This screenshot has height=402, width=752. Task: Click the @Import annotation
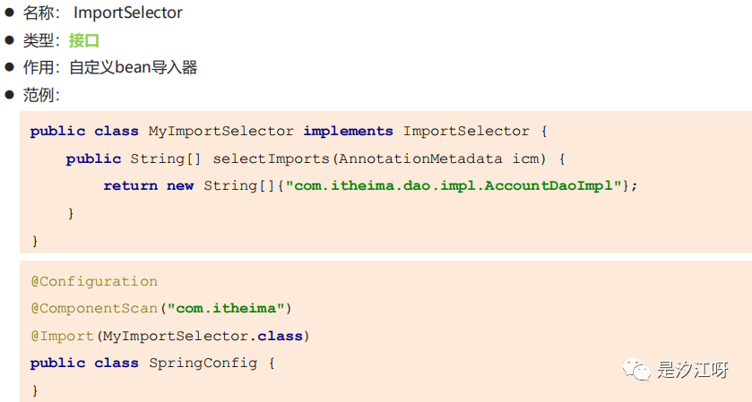tap(62, 336)
